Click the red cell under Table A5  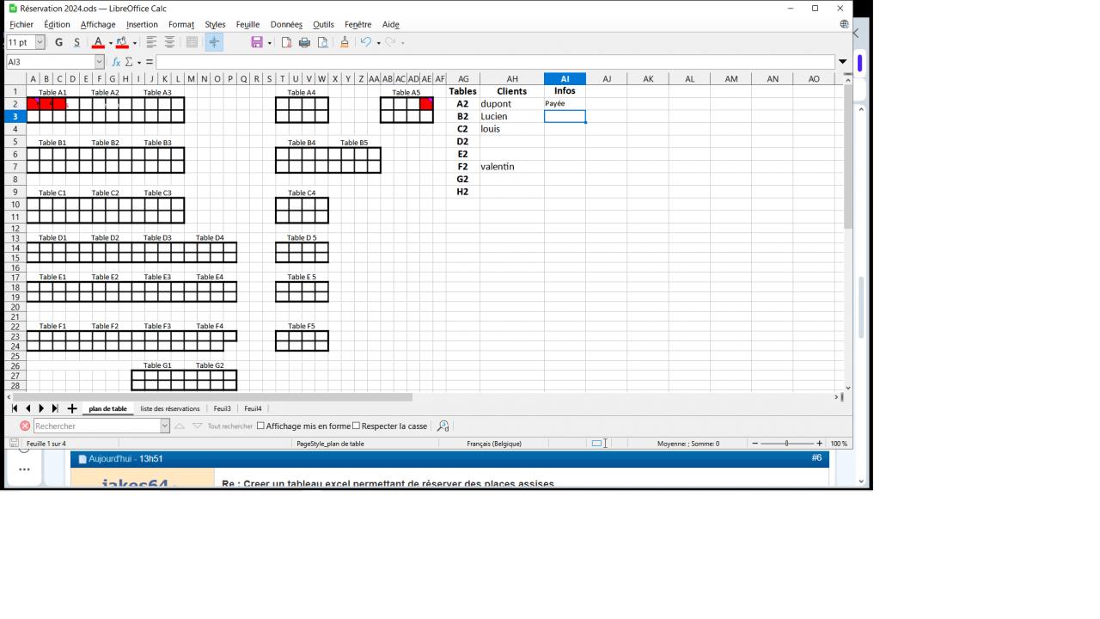click(x=426, y=104)
